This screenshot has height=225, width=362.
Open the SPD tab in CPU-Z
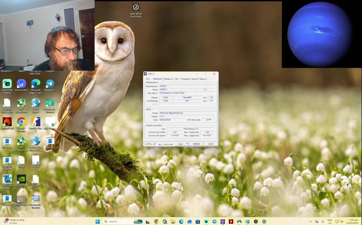177,79
